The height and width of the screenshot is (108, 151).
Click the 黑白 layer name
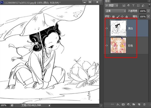(130, 28)
